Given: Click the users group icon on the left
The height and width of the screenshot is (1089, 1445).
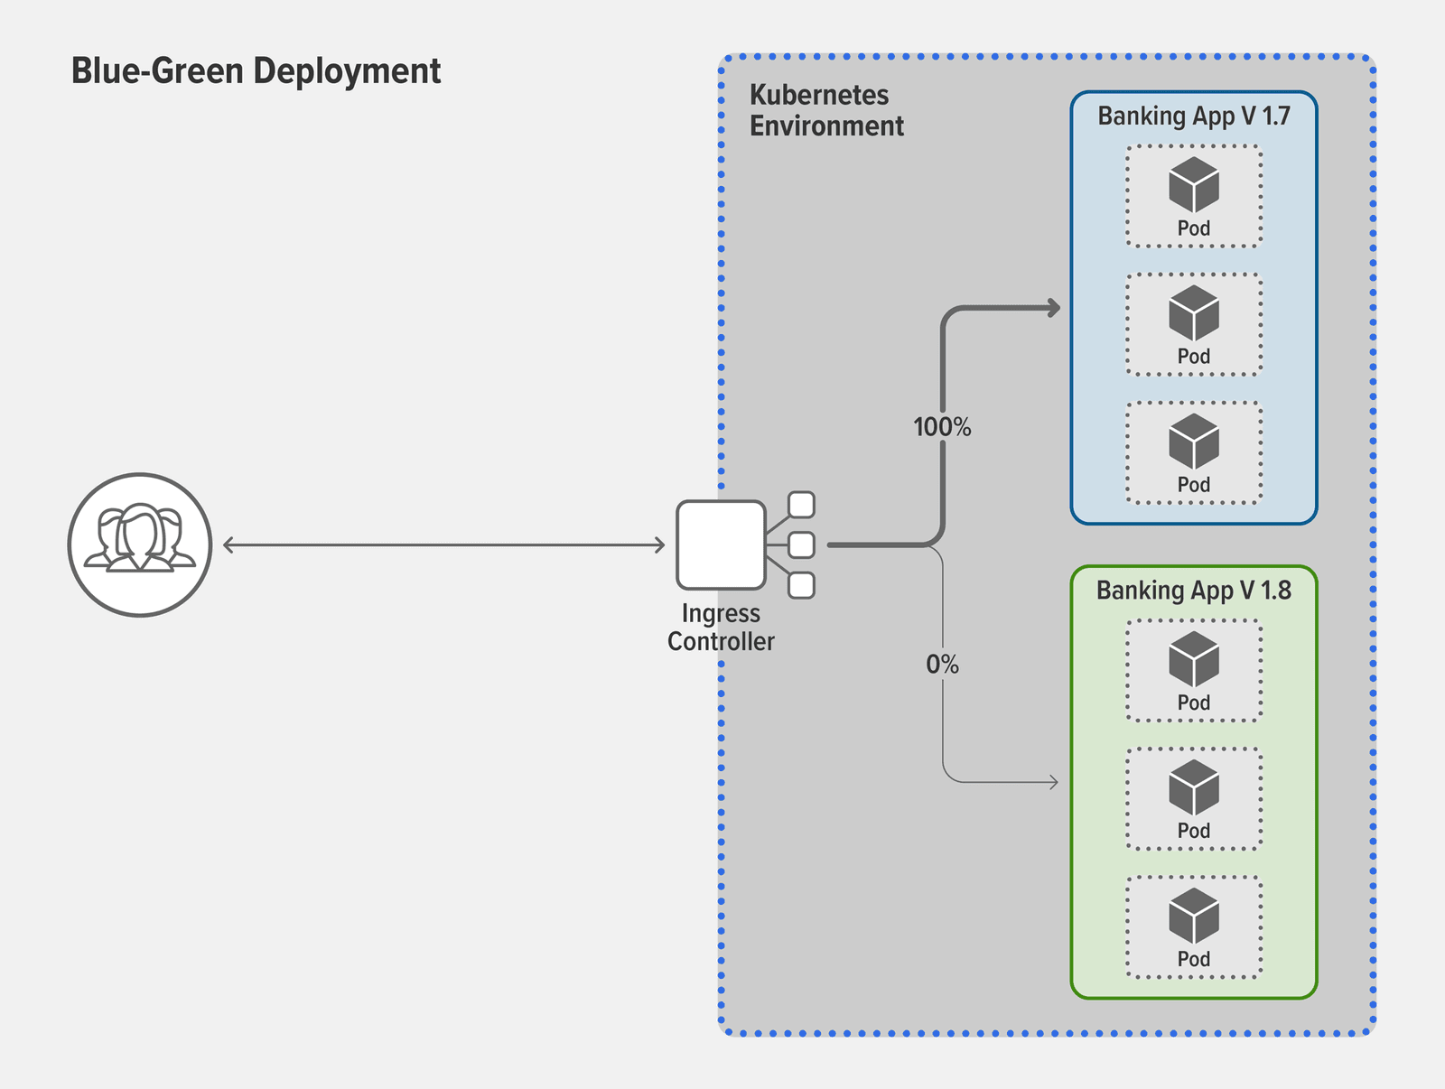Looking at the screenshot, I should pyautogui.click(x=138, y=544).
